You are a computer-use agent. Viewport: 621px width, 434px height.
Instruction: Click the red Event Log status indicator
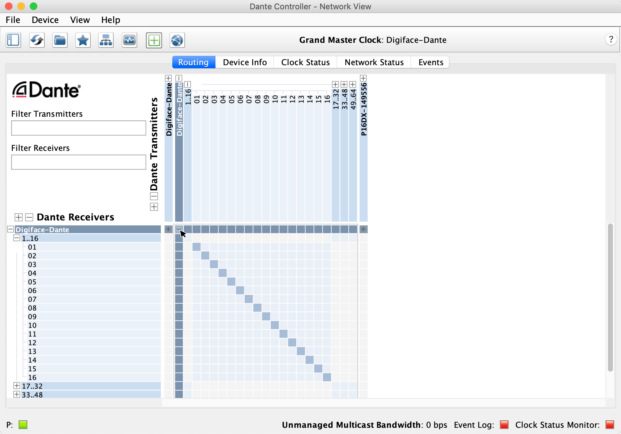(504, 424)
